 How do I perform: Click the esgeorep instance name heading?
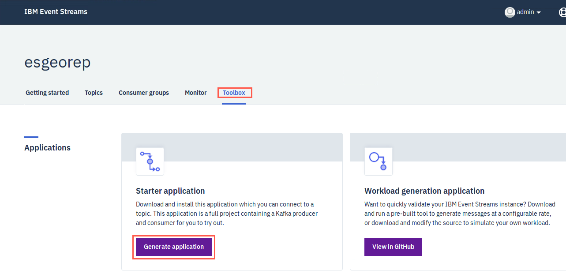click(57, 63)
